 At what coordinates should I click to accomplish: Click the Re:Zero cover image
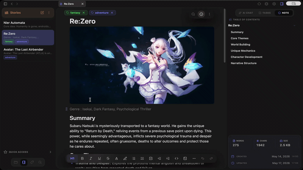point(142,65)
